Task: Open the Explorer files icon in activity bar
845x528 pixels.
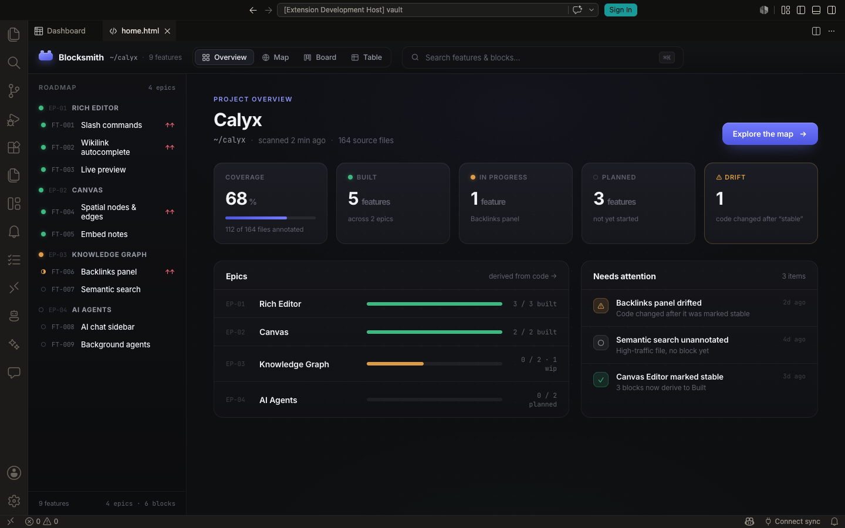Action: (14, 34)
